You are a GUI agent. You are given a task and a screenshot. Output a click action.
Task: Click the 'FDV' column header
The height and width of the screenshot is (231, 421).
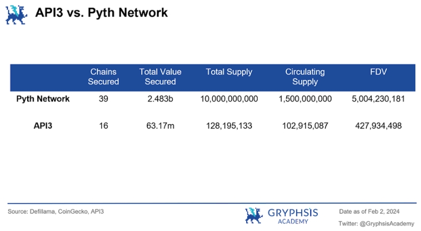click(x=378, y=72)
